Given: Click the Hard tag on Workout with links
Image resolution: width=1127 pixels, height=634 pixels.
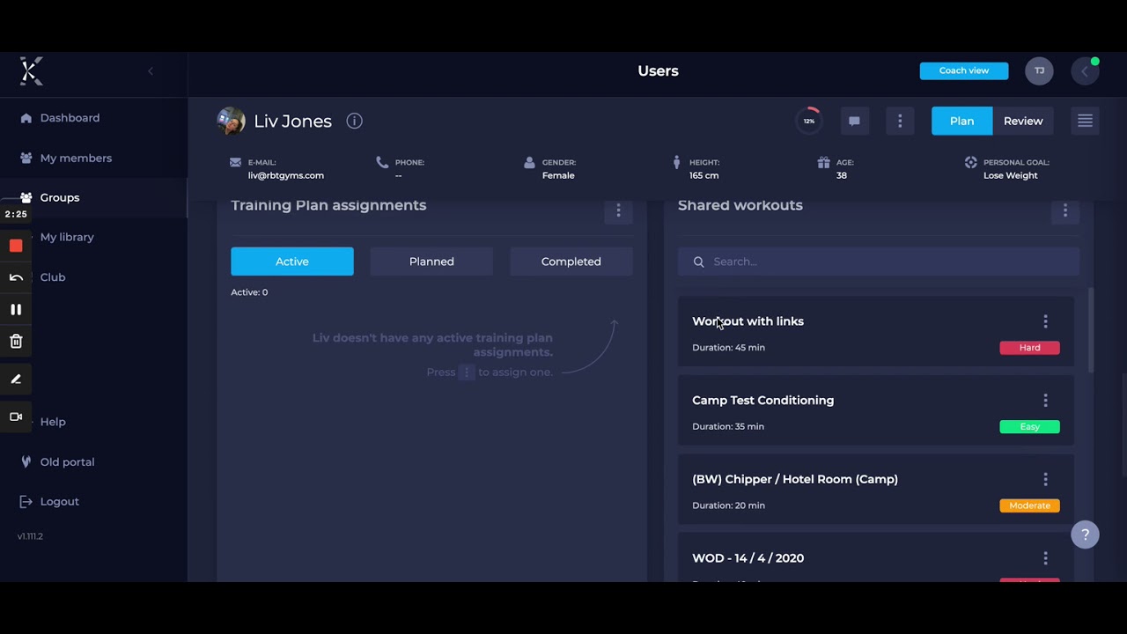Looking at the screenshot, I should pos(1029,348).
